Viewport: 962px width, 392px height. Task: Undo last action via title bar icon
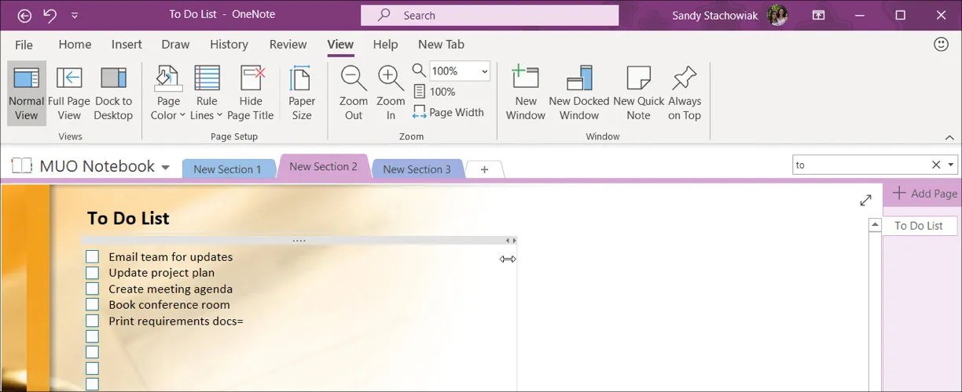[50, 15]
